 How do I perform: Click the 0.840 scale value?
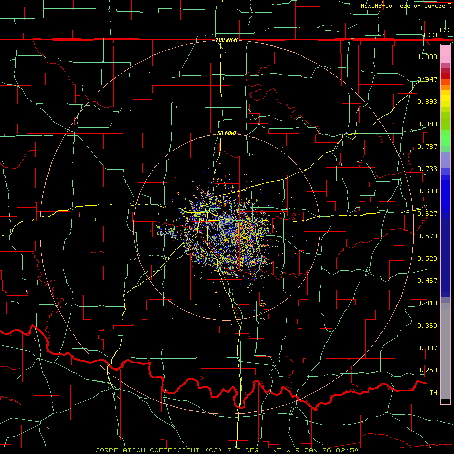tap(427, 124)
